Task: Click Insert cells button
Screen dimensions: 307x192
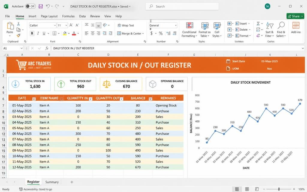Action: (241, 24)
